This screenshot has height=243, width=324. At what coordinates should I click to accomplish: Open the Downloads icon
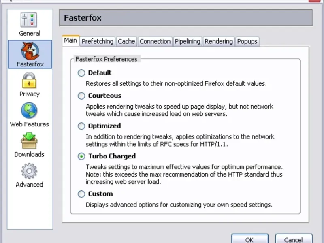[x=29, y=141]
